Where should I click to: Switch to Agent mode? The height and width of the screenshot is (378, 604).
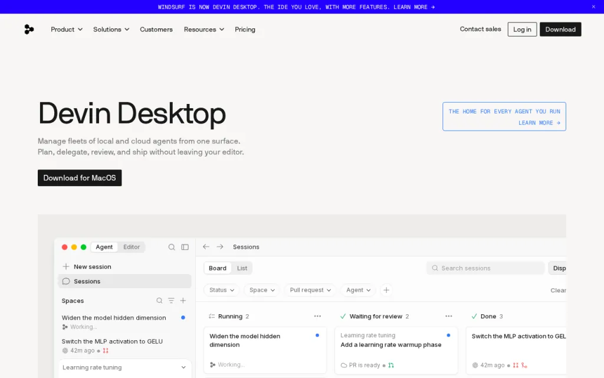click(x=104, y=247)
